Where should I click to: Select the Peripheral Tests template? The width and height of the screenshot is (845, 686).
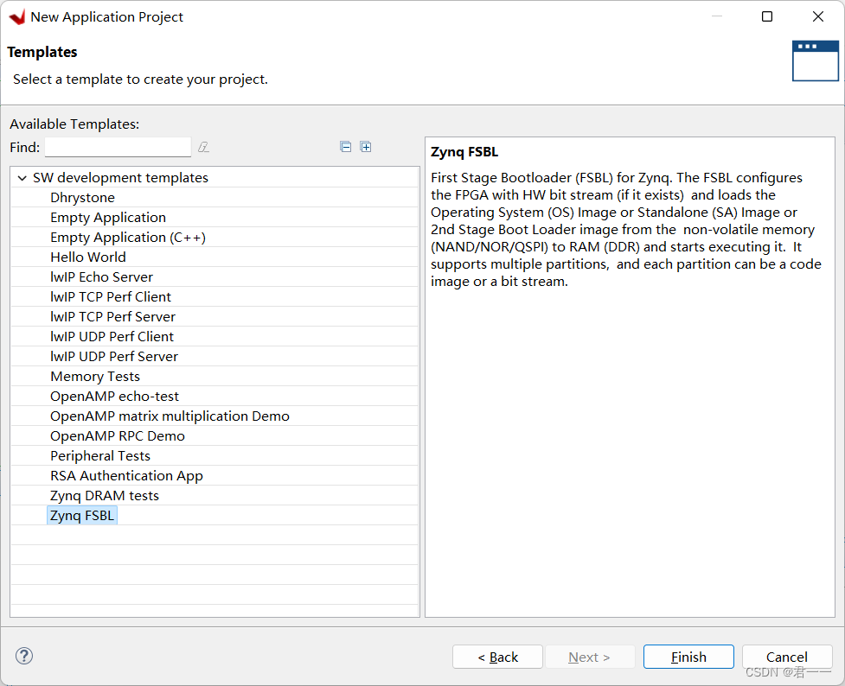coord(101,457)
